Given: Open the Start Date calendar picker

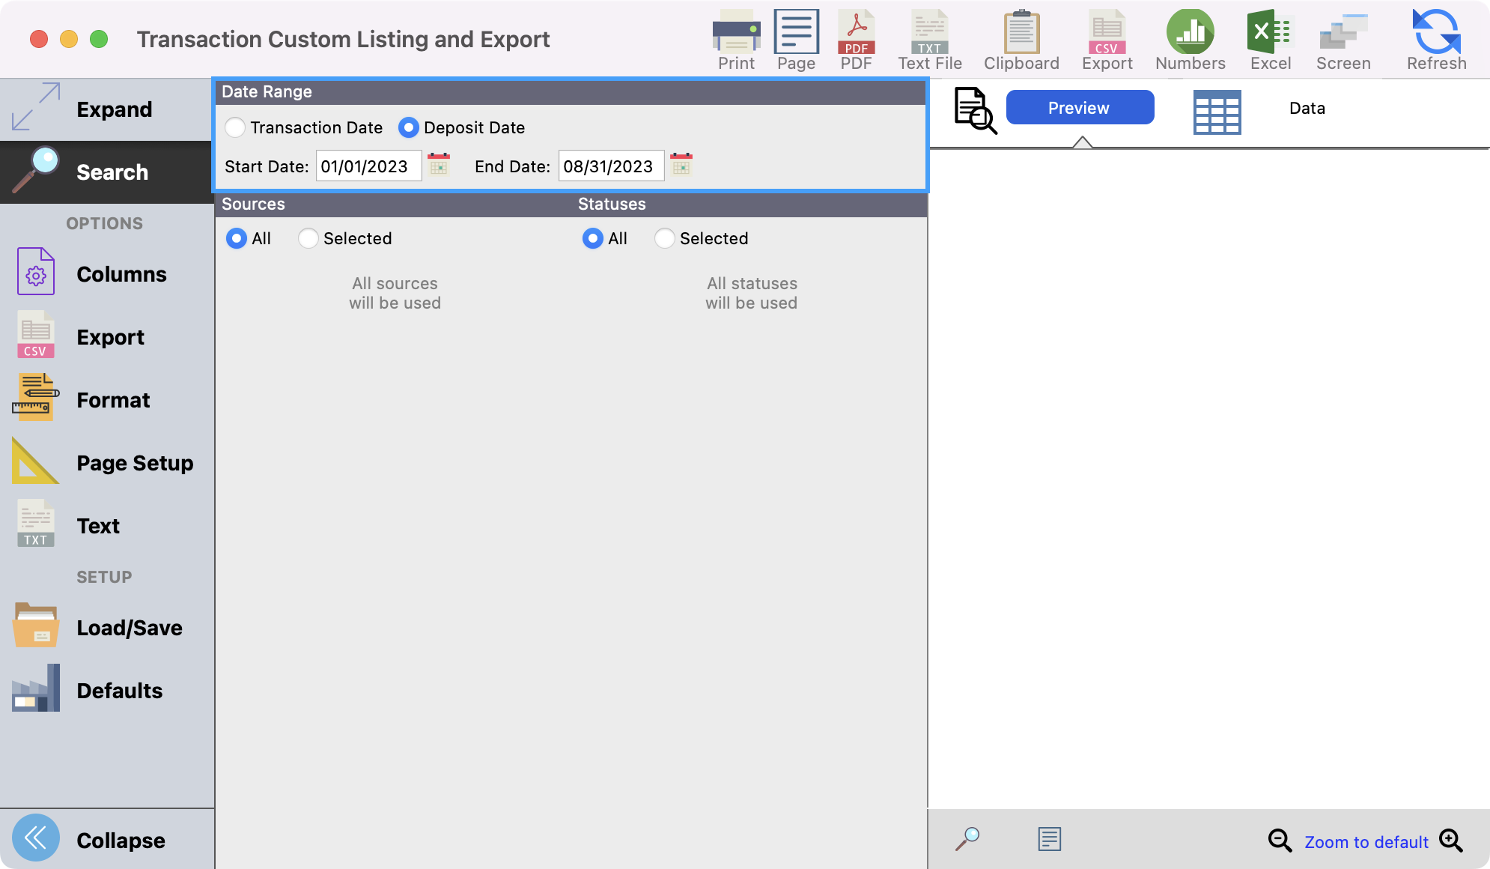Looking at the screenshot, I should pyautogui.click(x=439, y=166).
